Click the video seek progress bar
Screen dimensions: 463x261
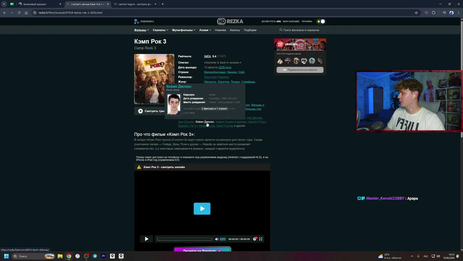185,239
